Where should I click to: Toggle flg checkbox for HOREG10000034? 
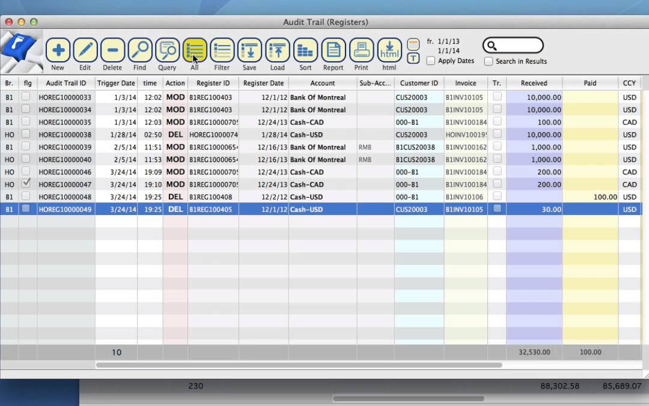pos(26,109)
